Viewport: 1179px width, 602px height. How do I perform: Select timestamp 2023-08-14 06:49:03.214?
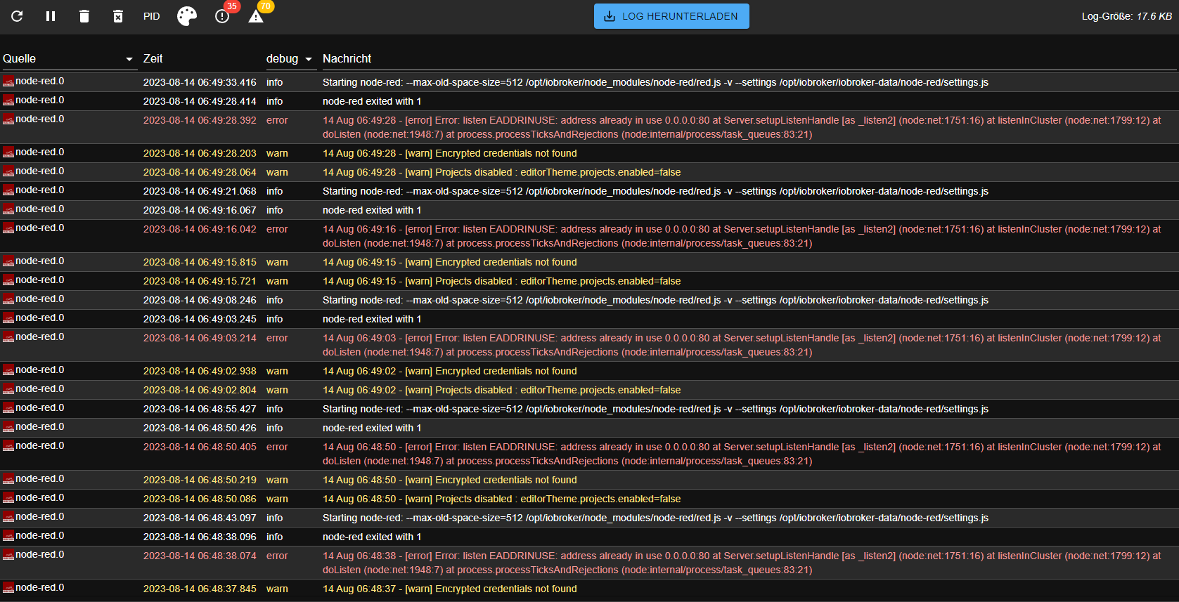point(200,338)
